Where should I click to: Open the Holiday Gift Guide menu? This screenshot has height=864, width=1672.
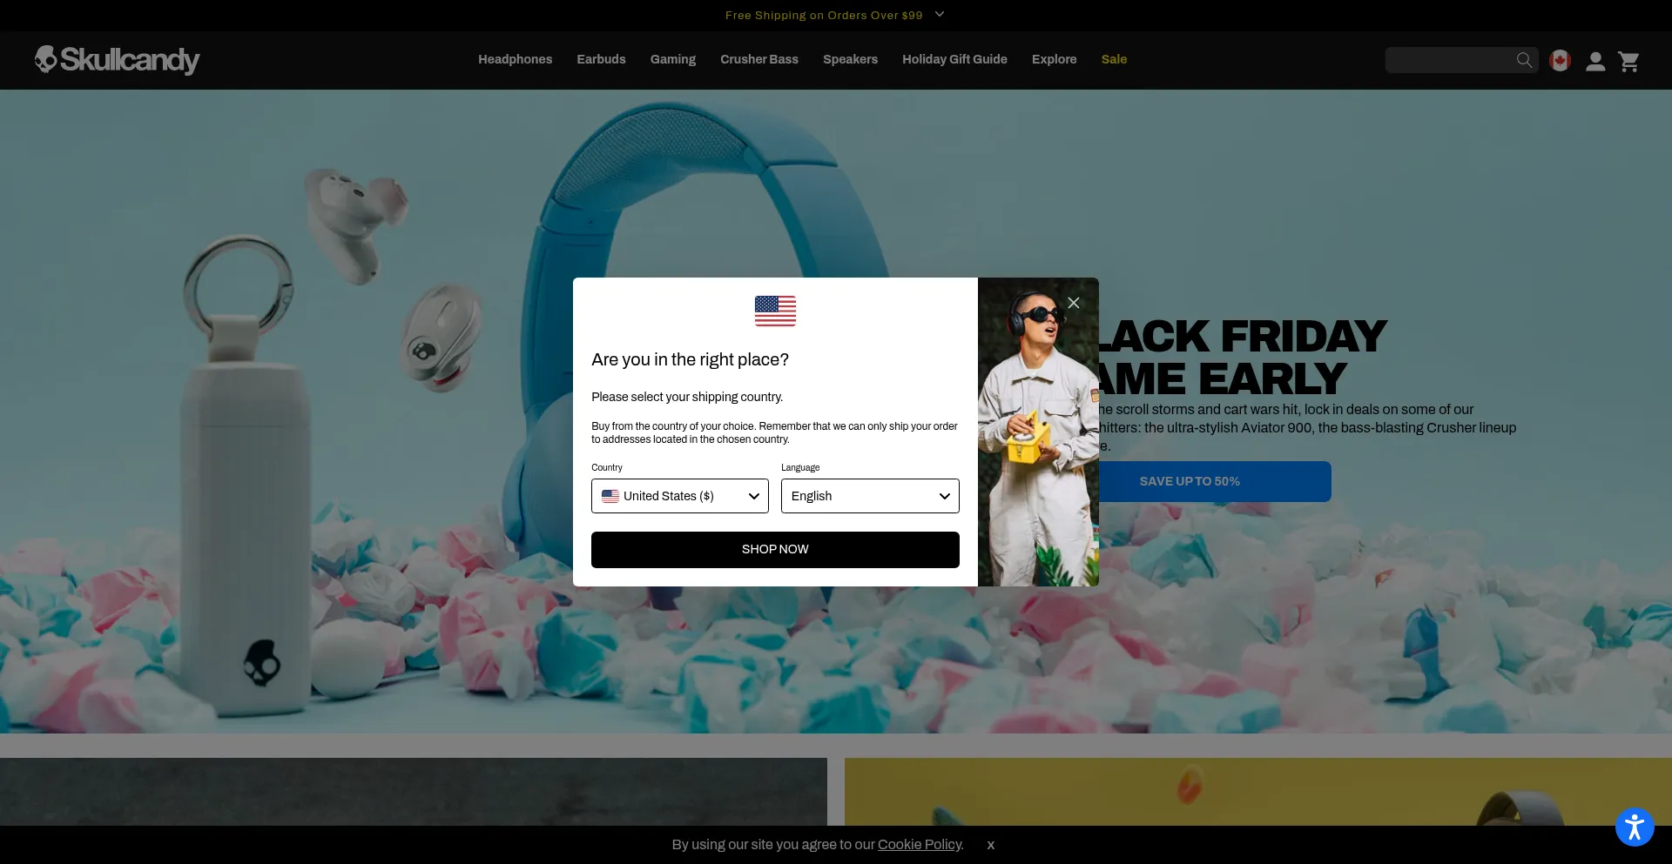954,59
